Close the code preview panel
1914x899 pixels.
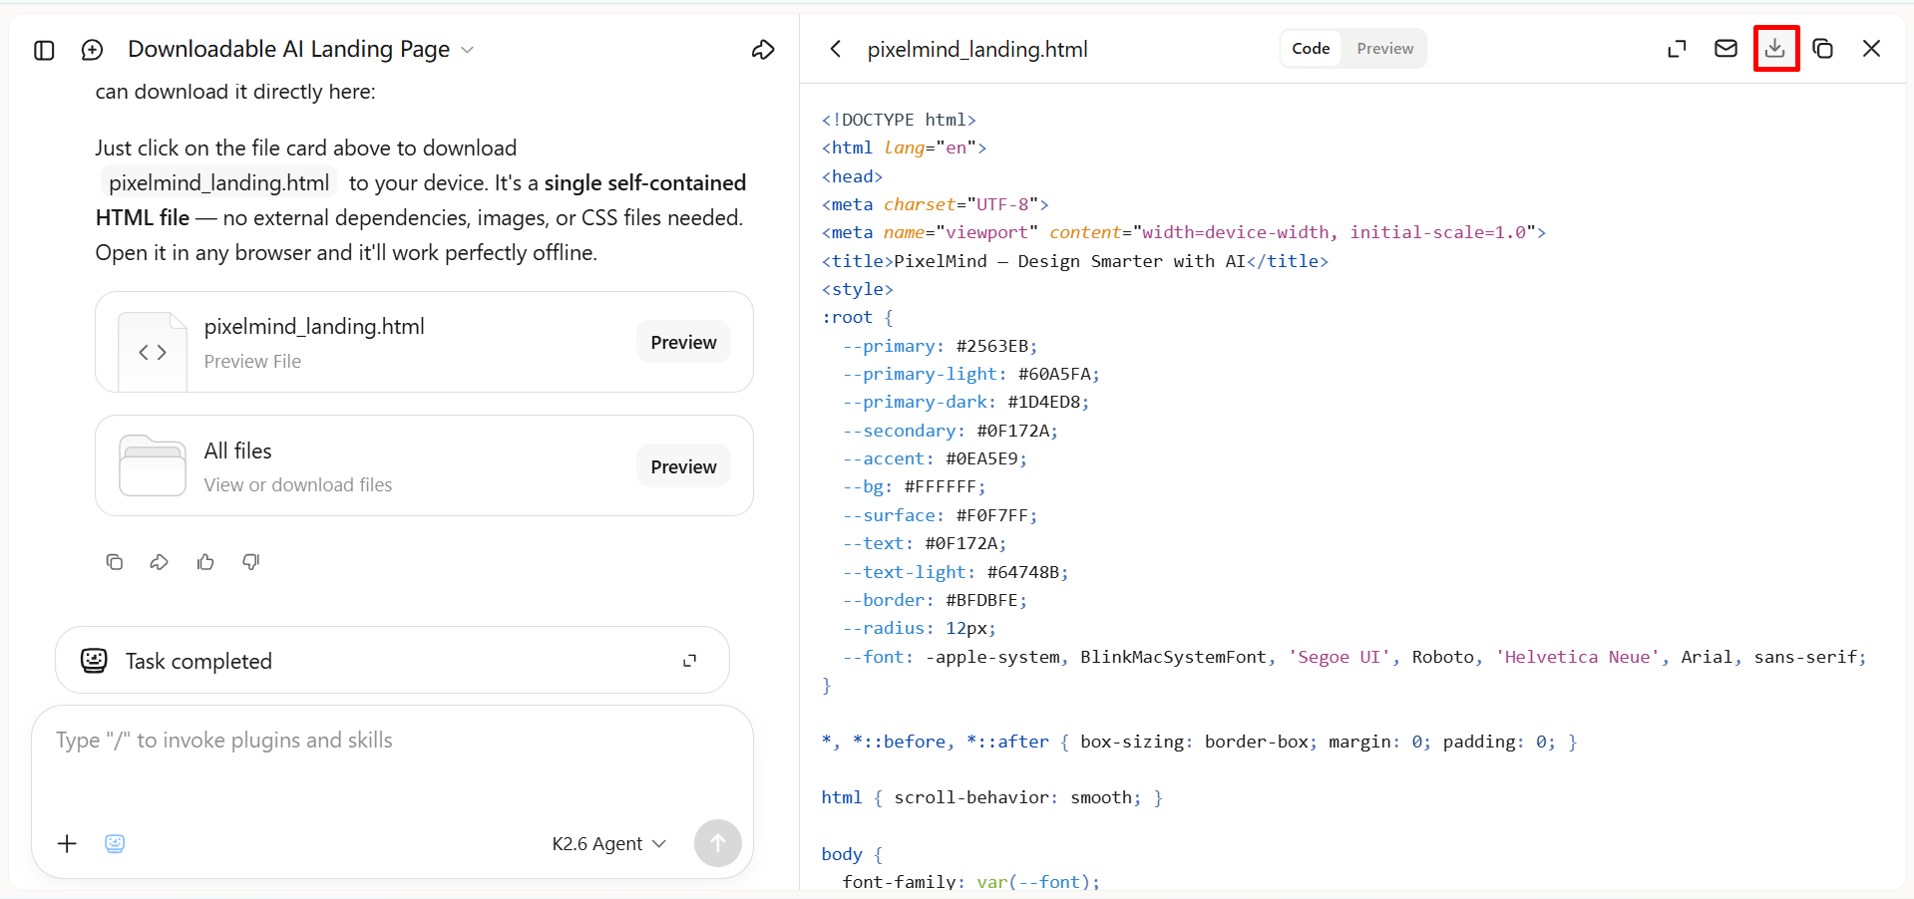pos(1871,48)
